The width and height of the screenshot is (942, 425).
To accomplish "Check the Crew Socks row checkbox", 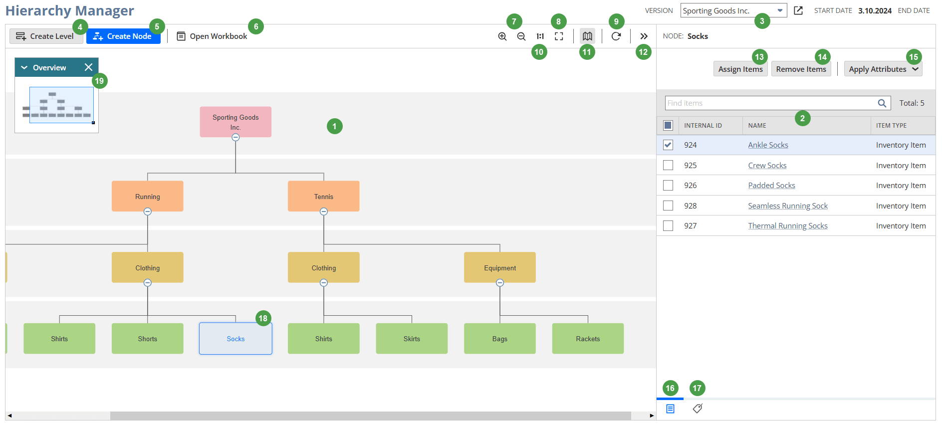I will (x=668, y=165).
